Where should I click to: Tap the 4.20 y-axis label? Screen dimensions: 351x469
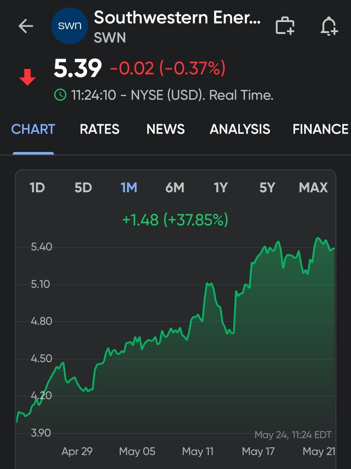(41, 396)
